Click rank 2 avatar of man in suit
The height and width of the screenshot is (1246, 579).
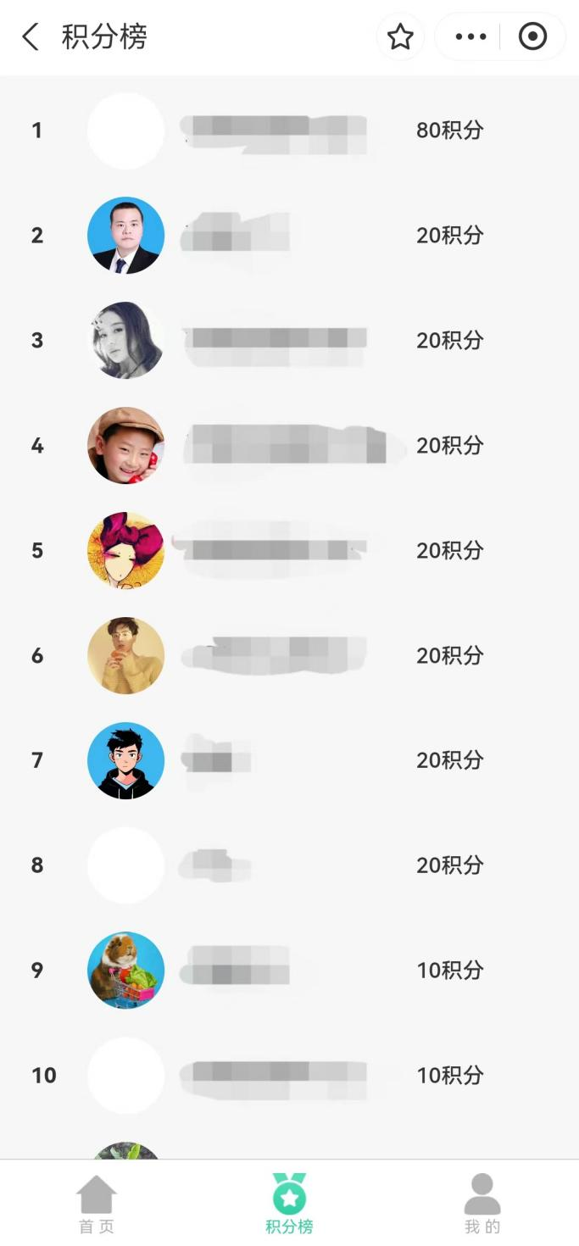pyautogui.click(x=125, y=235)
